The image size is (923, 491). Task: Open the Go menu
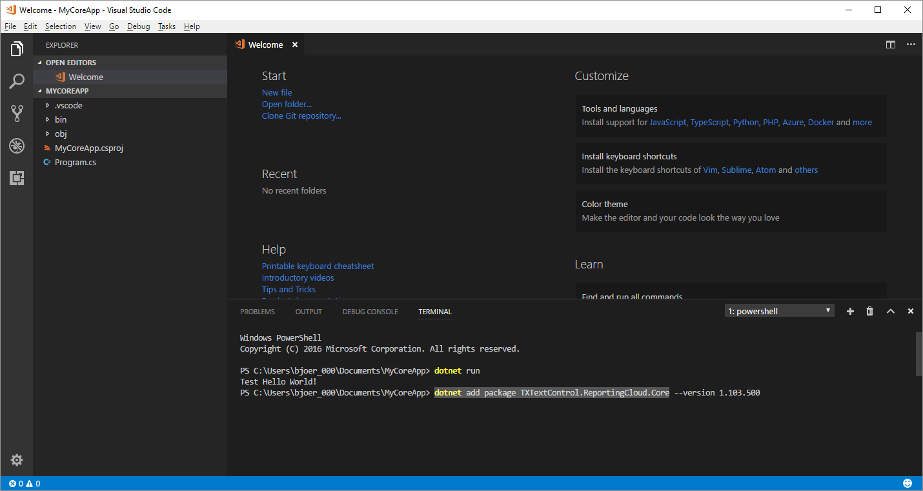click(114, 26)
